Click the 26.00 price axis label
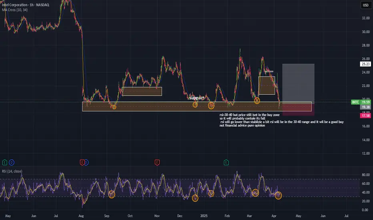The width and height of the screenshot is (373, 220). coord(366,58)
